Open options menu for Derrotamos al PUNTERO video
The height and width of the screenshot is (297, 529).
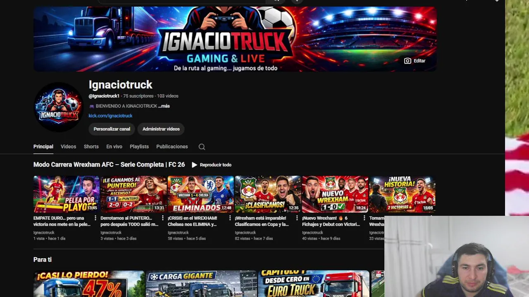[162, 218]
